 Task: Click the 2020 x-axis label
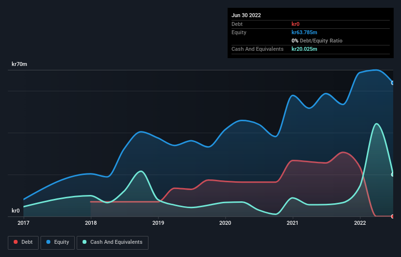pyautogui.click(x=225, y=223)
